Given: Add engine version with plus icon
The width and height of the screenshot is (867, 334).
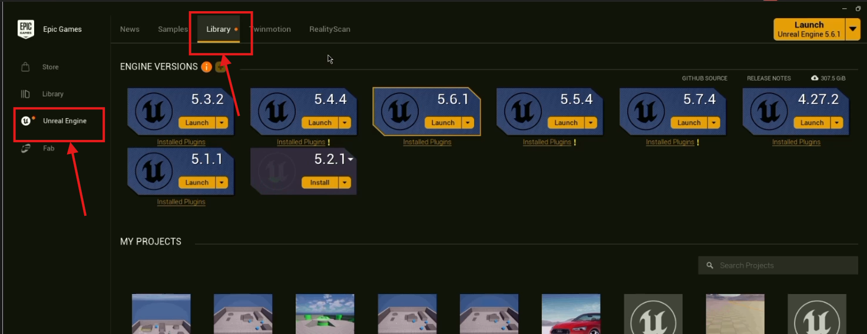Looking at the screenshot, I should (220, 67).
